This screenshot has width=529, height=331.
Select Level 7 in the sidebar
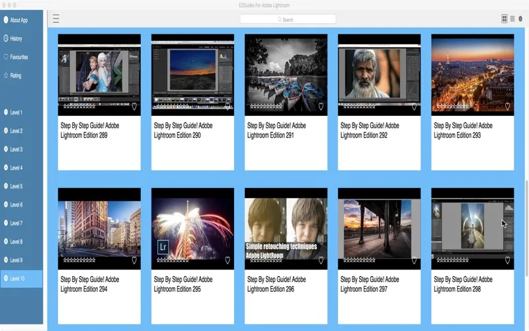tap(21, 223)
